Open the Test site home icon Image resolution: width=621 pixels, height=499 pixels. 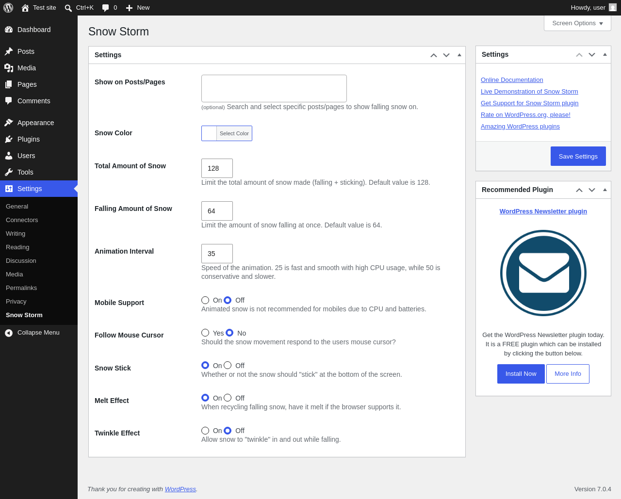(x=25, y=8)
